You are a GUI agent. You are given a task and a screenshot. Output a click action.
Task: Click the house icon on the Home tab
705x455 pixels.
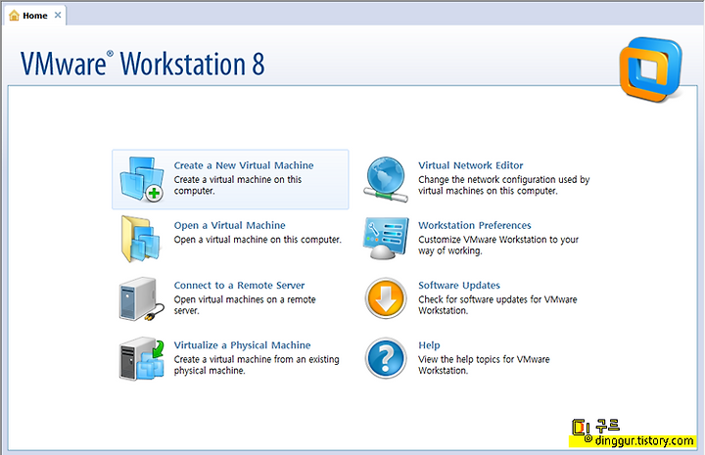point(15,16)
